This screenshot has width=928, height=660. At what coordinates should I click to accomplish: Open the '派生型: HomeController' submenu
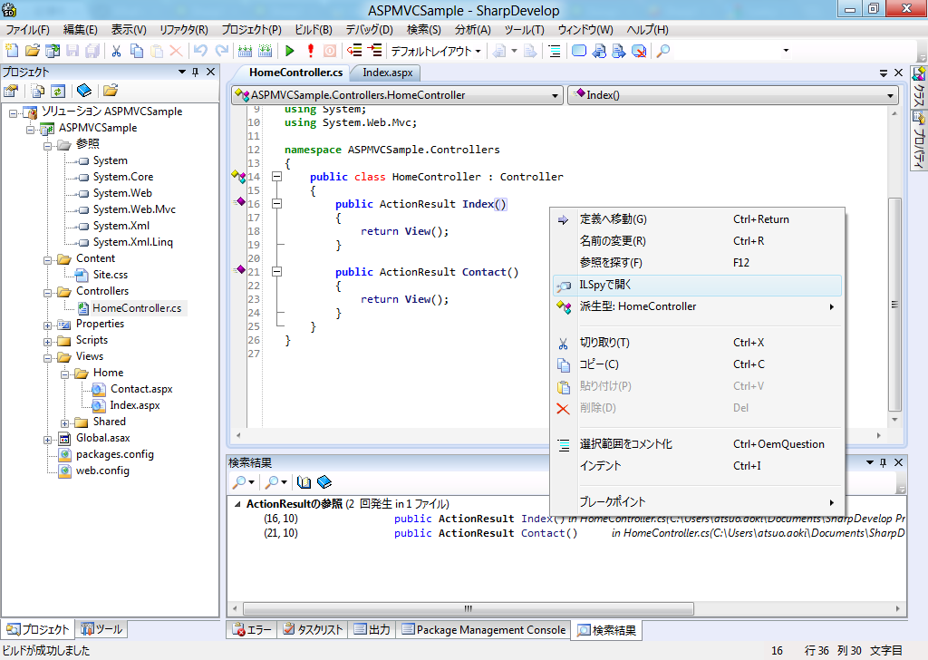(697, 306)
